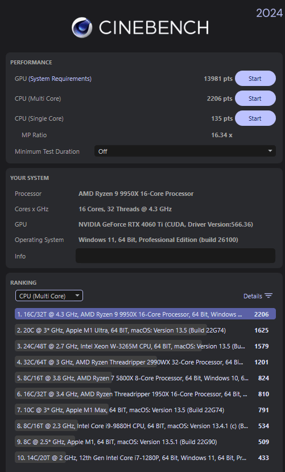Viewport: 285px width, 472px height.
Task: Select the Threadripper 2990WX ranking row
Action: tap(145, 362)
